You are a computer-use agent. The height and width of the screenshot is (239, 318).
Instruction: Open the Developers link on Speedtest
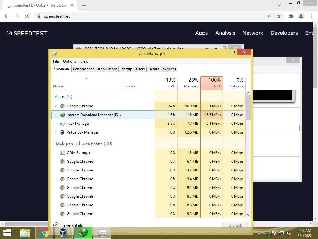click(284, 33)
